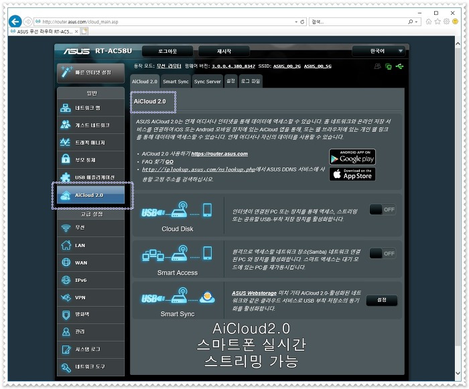
Task: Select AiCloud 2.0 in sidebar
Action: point(90,195)
